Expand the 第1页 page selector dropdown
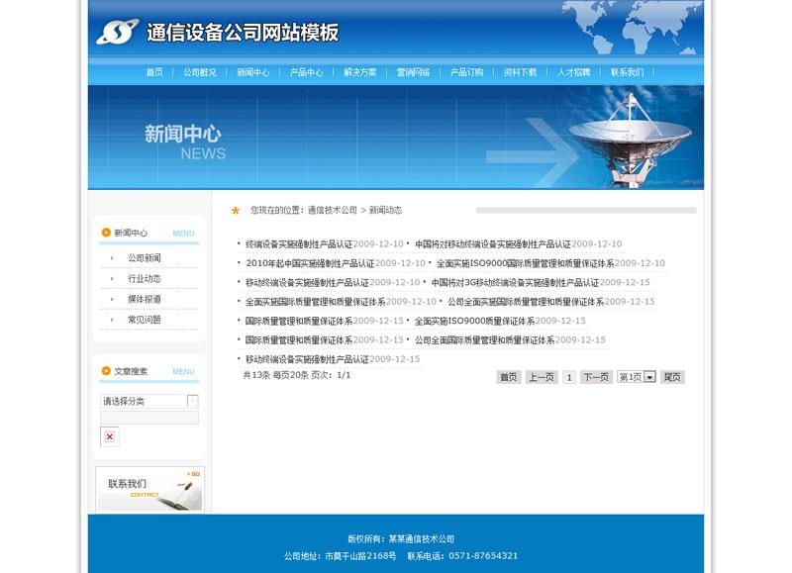 tap(649, 377)
